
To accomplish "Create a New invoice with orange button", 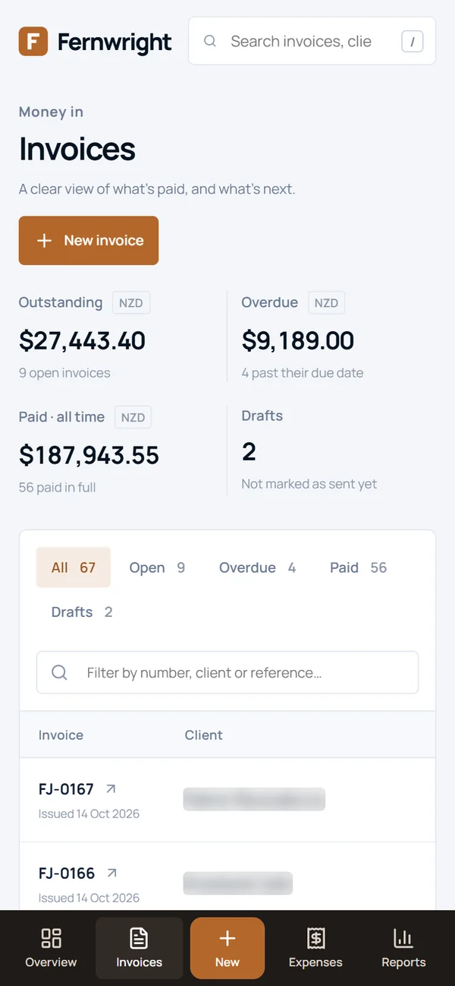I will point(89,240).
